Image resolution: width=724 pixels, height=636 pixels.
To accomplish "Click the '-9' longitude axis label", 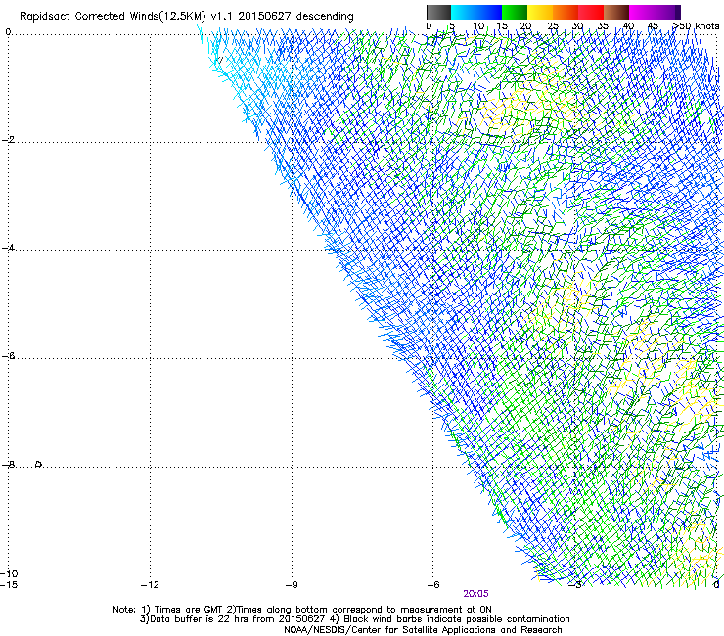I will pos(292,585).
